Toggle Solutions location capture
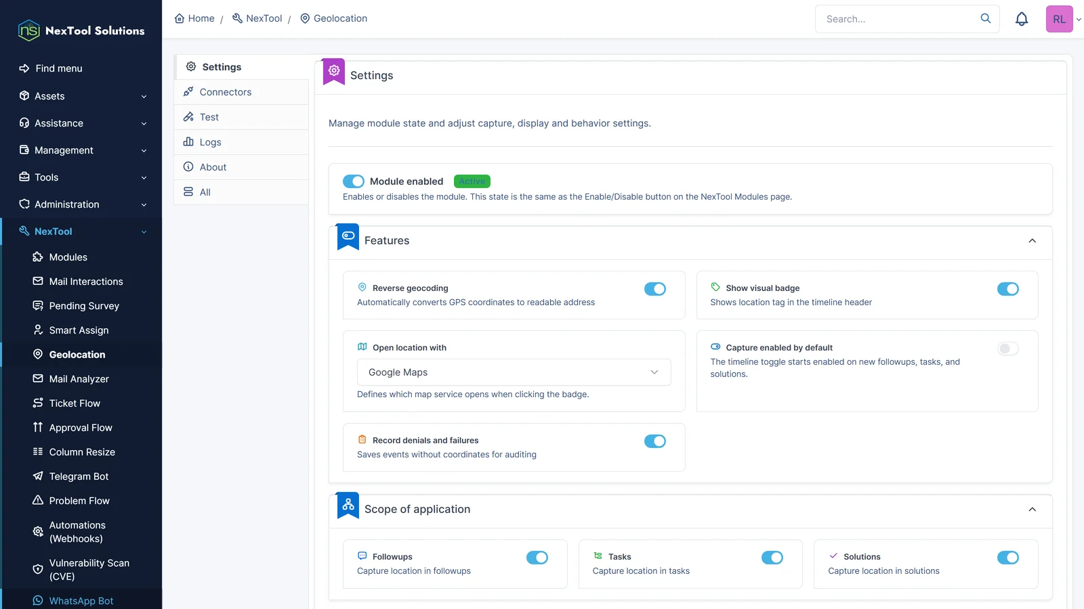 1008,558
